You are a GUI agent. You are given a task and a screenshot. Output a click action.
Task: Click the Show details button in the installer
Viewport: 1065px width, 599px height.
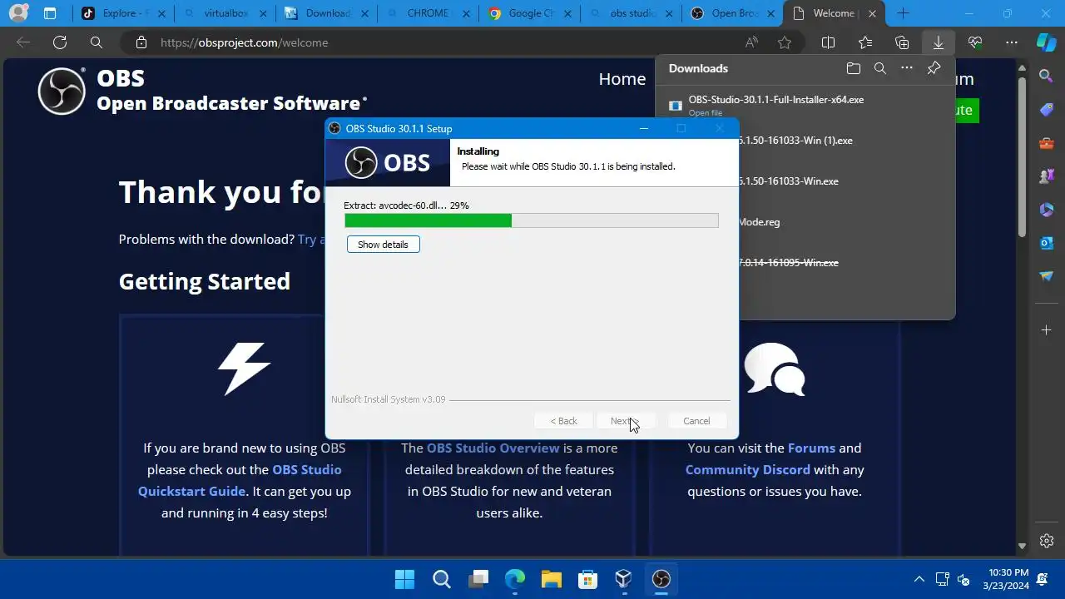pos(383,245)
